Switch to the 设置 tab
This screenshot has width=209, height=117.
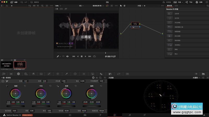point(176,5)
